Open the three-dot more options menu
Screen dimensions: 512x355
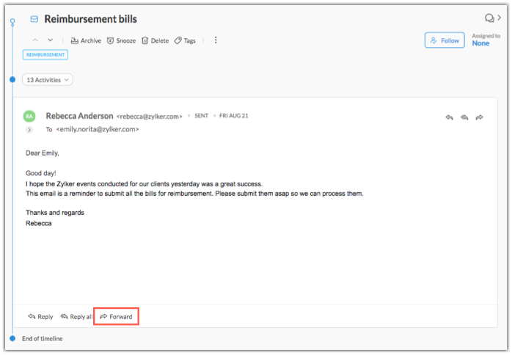[216, 40]
